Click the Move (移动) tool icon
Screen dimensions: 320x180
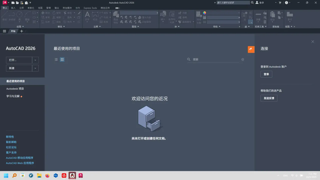43,13
